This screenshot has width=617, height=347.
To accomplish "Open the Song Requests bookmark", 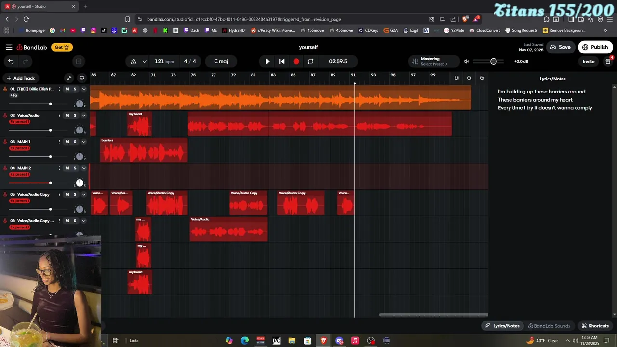I will point(521,30).
